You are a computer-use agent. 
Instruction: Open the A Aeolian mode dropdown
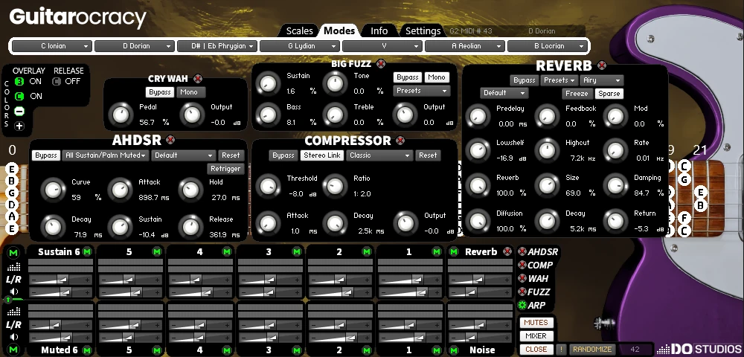[464, 46]
